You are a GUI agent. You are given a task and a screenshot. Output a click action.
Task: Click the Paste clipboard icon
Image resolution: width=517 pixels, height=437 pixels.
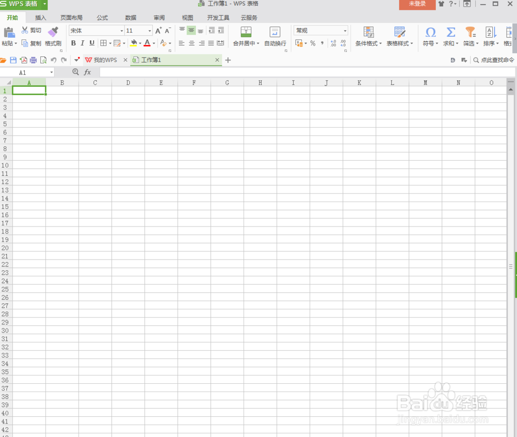coord(9,33)
